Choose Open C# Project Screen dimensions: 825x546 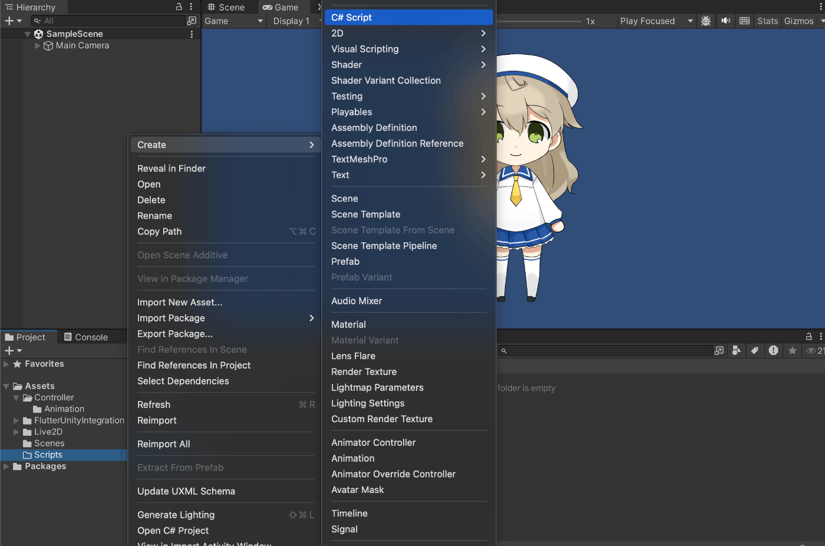tap(226, 531)
